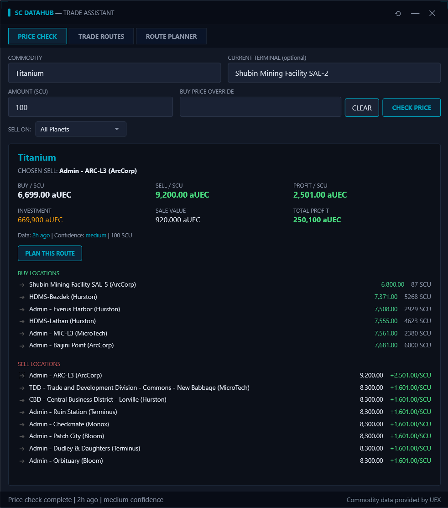Click 'Commodity data provided by UEX' text
Viewport: 448px width, 508px height.
[394, 500]
